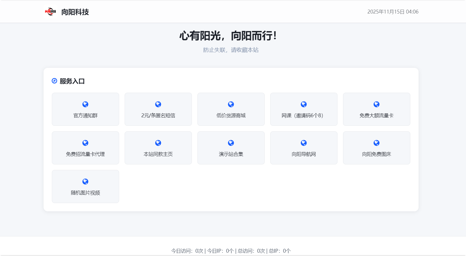Click the 今日访问 counter in footer
This screenshot has height=256, width=466.
click(187, 251)
